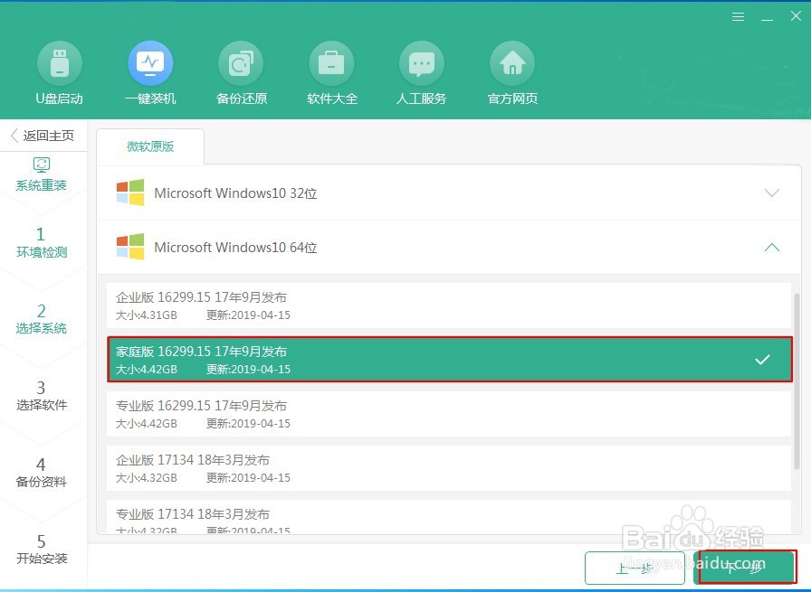The height and width of the screenshot is (592, 811).
Task: Open the 人工服务 (customer service) icon
Action: pyautogui.click(x=421, y=72)
